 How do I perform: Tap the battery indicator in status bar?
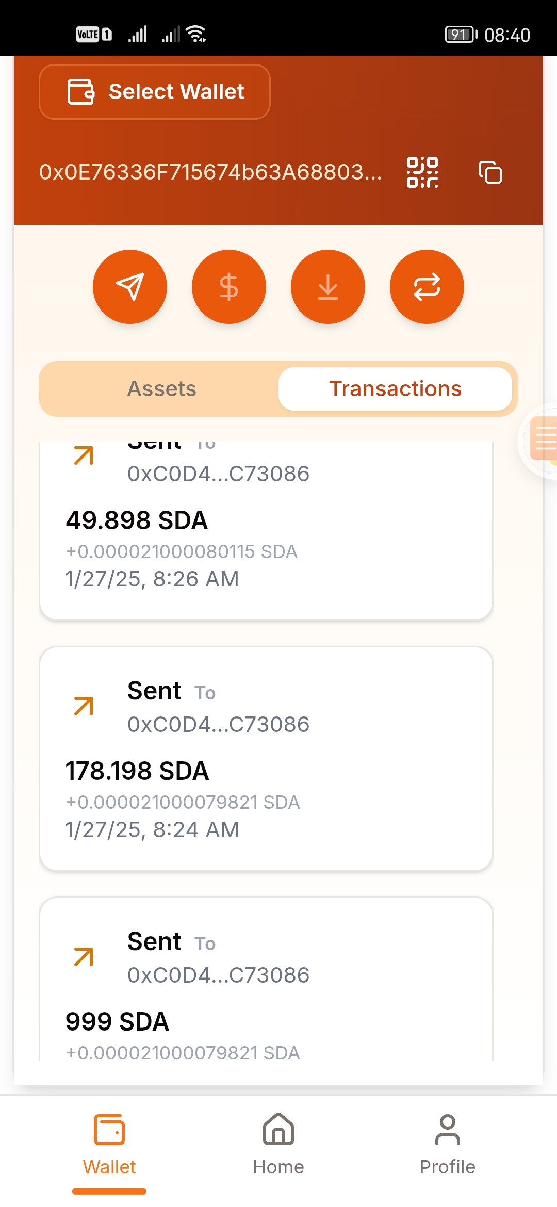point(461,35)
